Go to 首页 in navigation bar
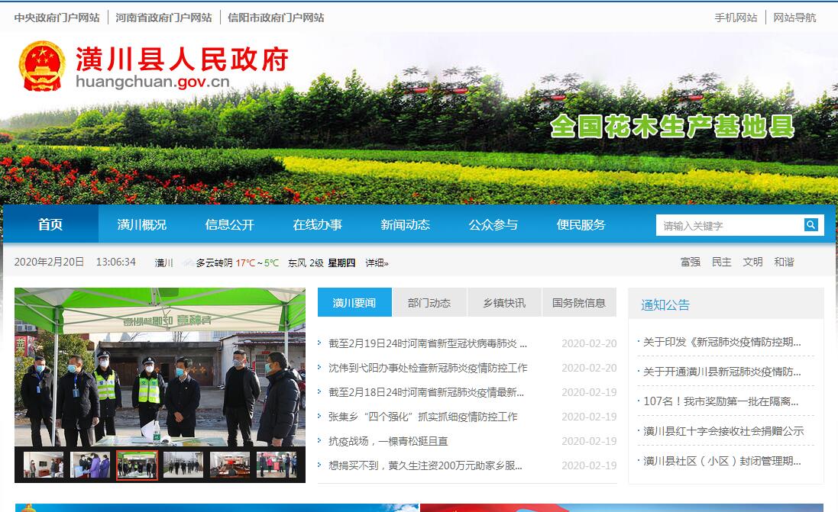The width and height of the screenshot is (838, 512). pos(50,224)
